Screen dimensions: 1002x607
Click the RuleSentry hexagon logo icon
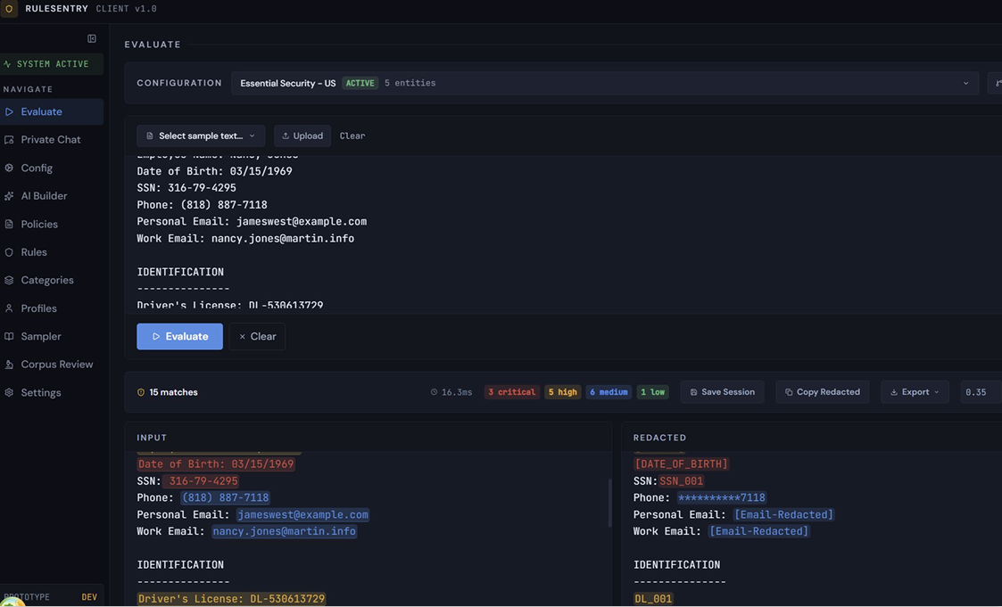(9, 9)
